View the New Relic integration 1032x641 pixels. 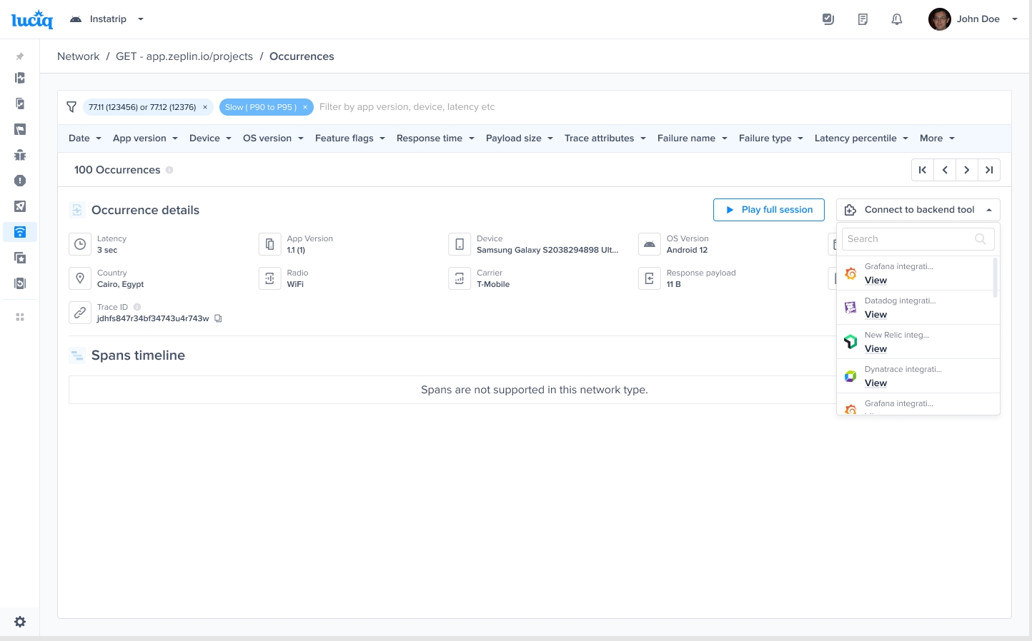875,349
